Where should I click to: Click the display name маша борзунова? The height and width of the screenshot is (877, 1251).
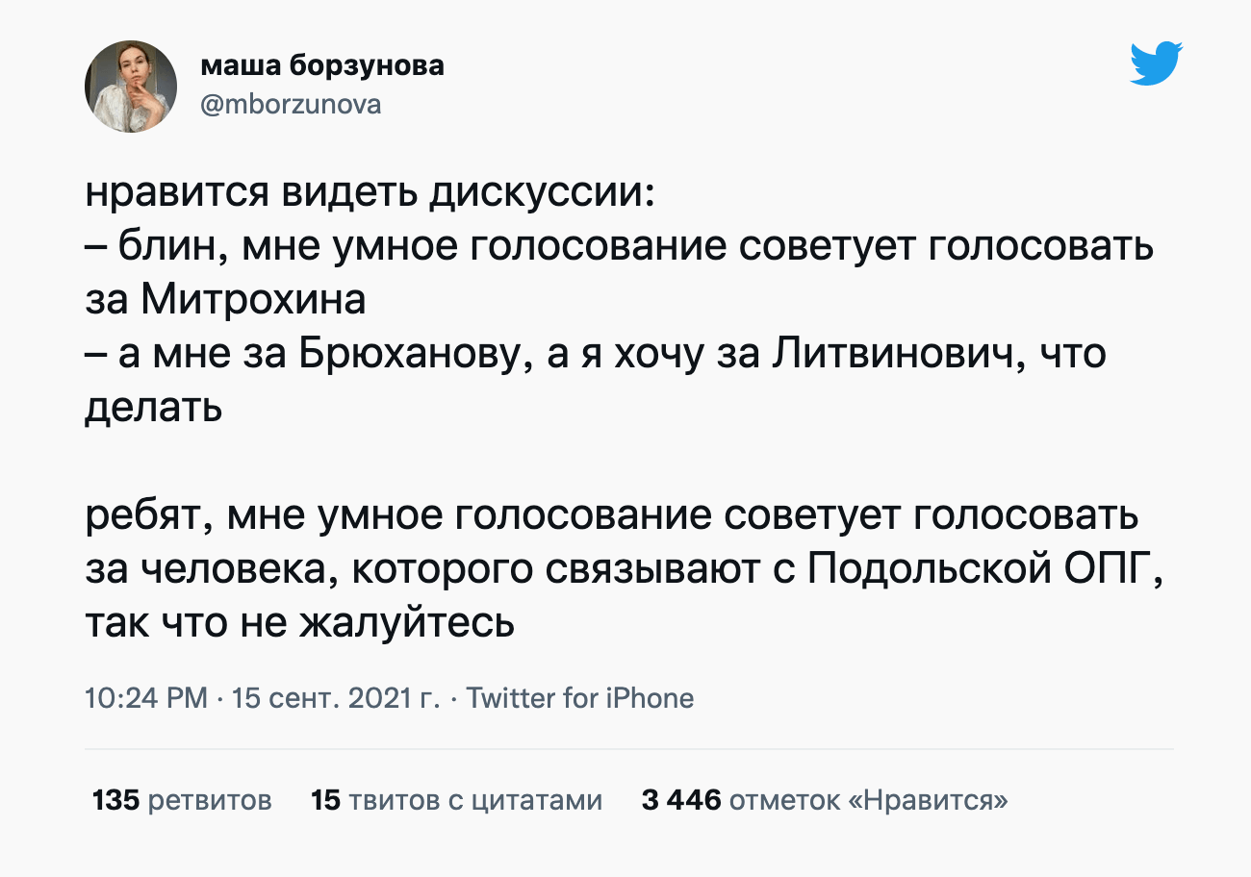pos(322,65)
